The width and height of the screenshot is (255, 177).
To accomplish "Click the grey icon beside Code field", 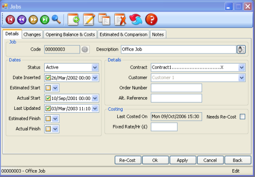I will 85,50.
